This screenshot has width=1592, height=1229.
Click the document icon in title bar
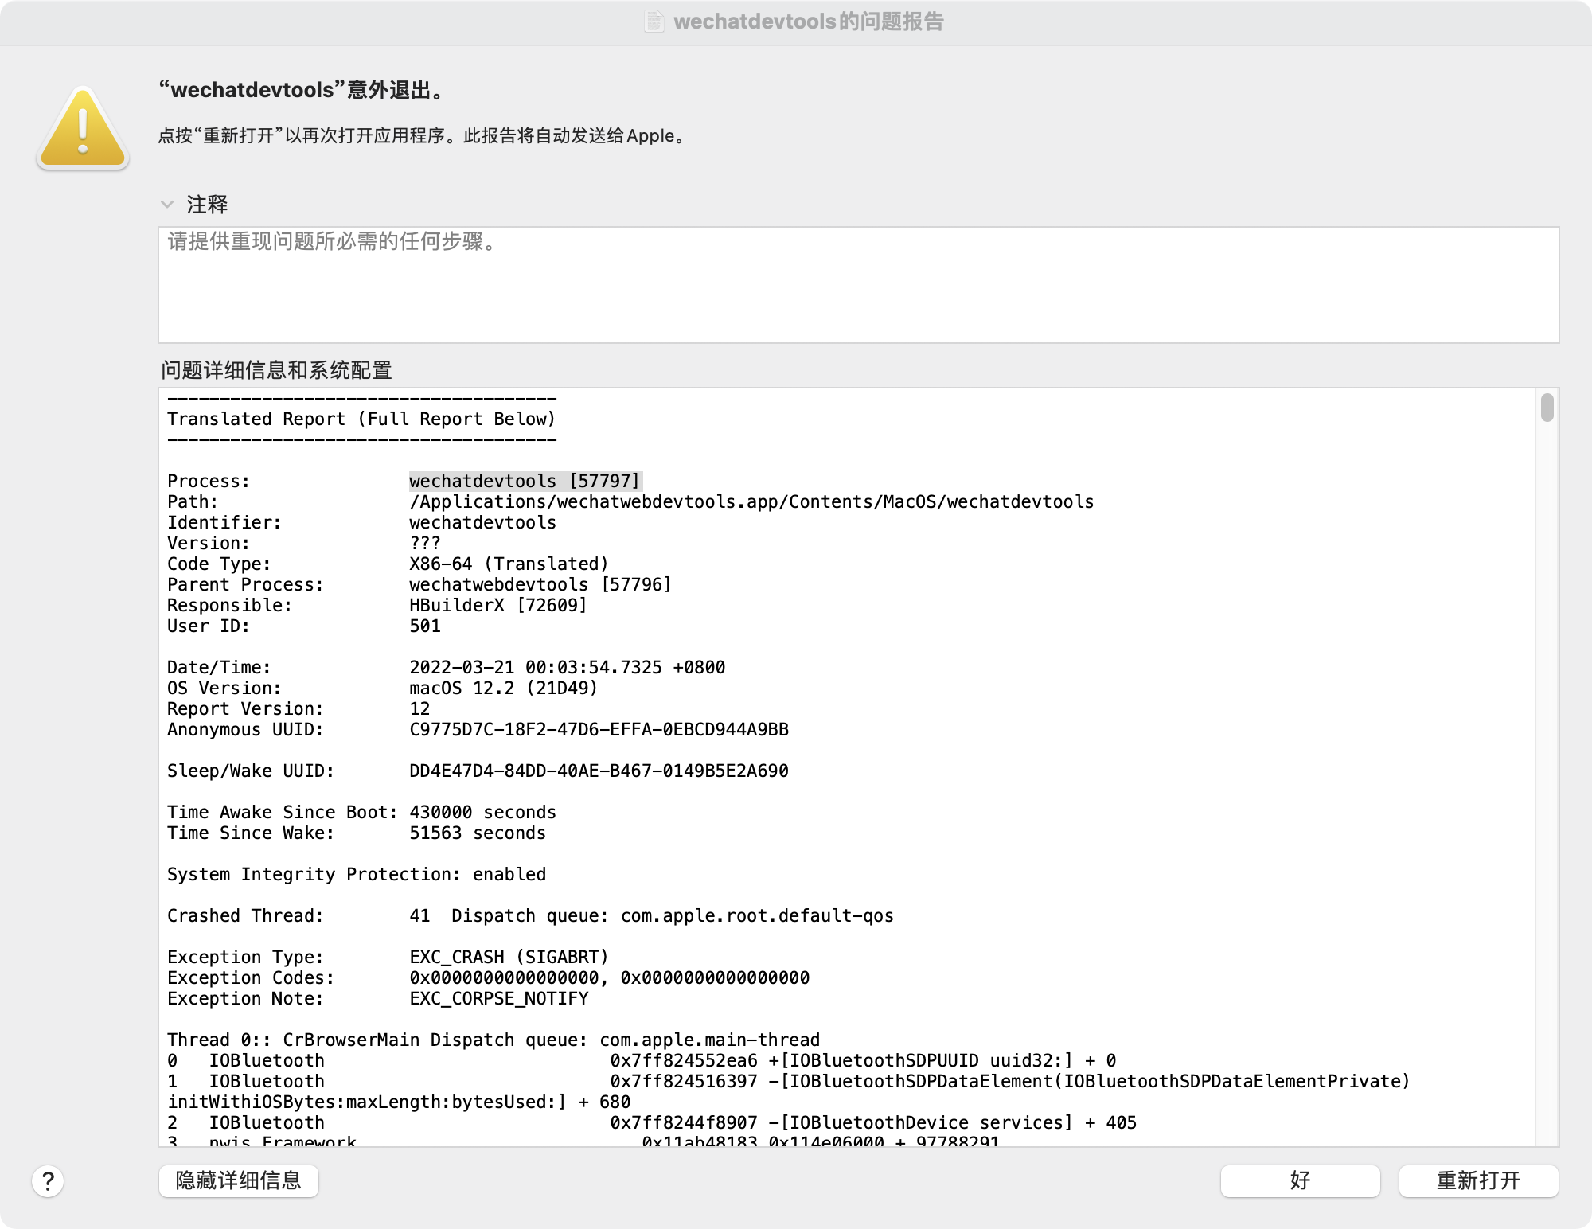tap(654, 21)
